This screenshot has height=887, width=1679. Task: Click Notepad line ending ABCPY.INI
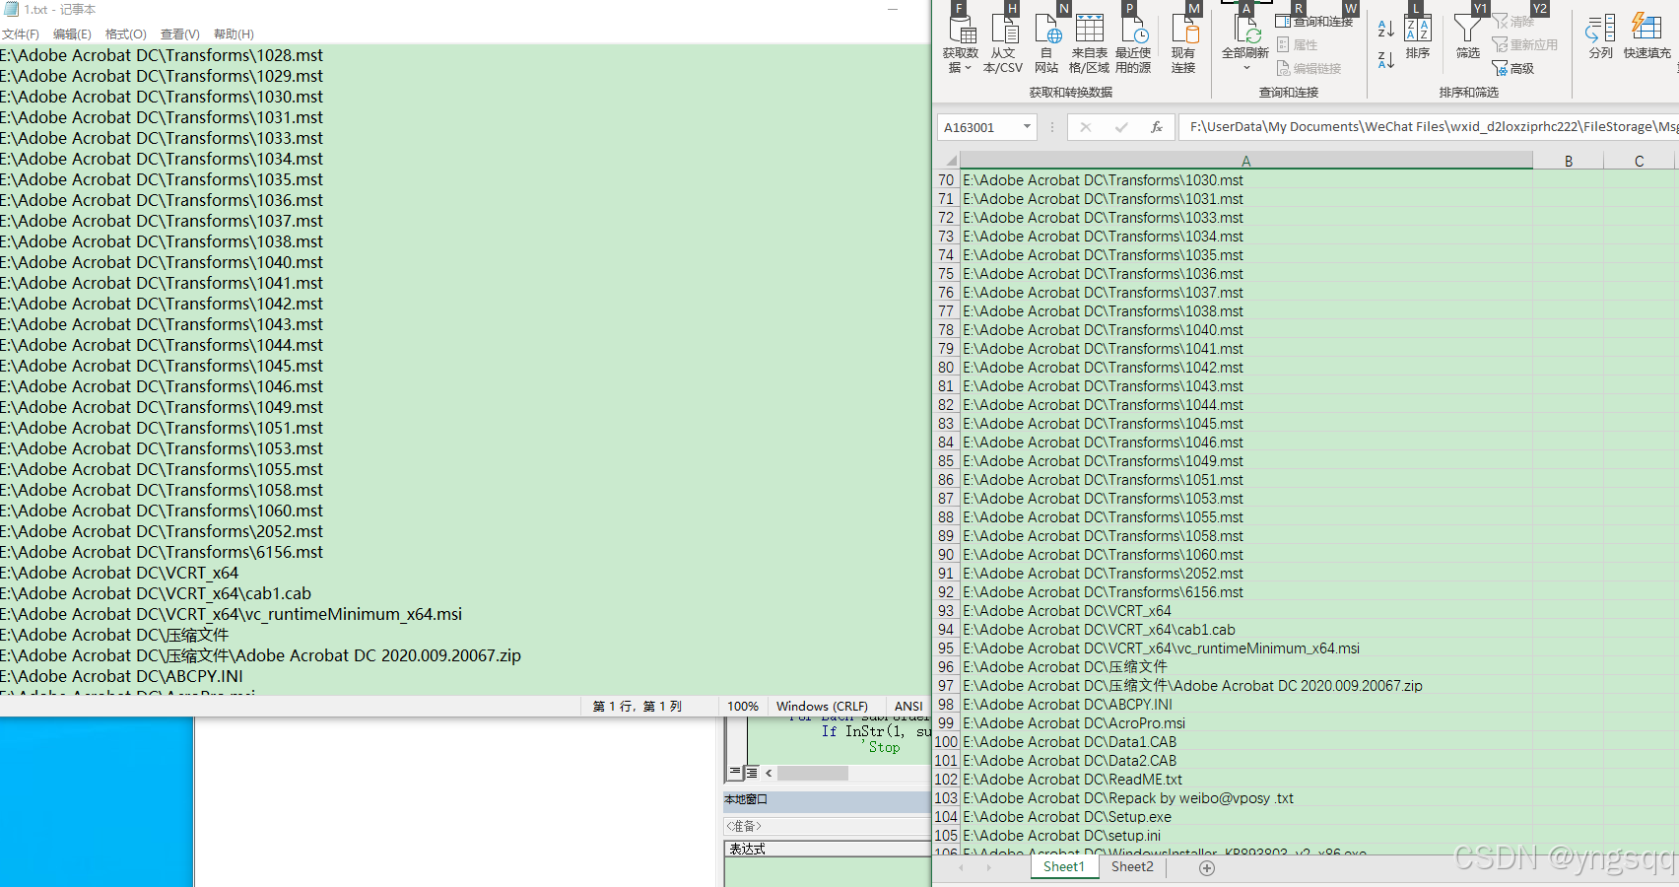click(x=121, y=676)
